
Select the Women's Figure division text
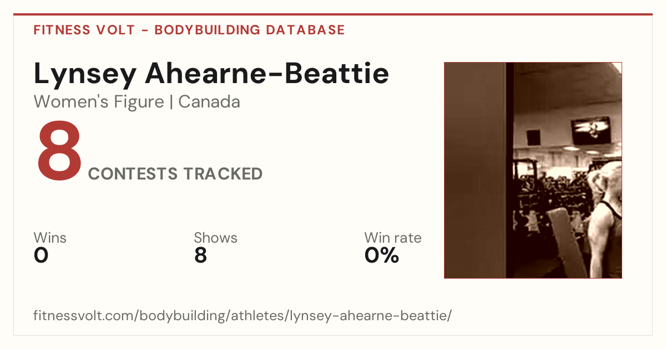tap(99, 102)
